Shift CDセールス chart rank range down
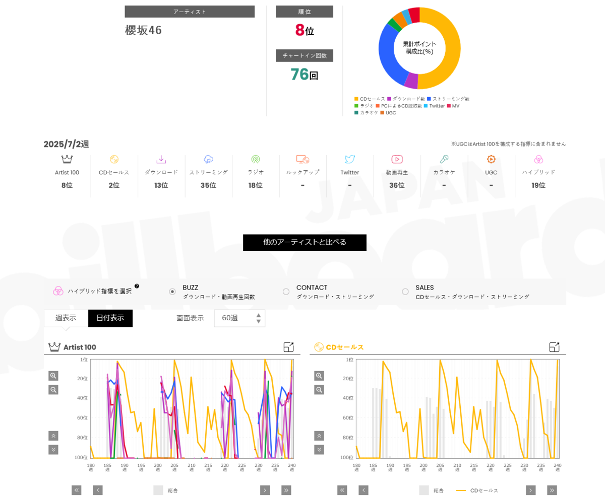Screen dimensions: 605x496 pos(319,450)
